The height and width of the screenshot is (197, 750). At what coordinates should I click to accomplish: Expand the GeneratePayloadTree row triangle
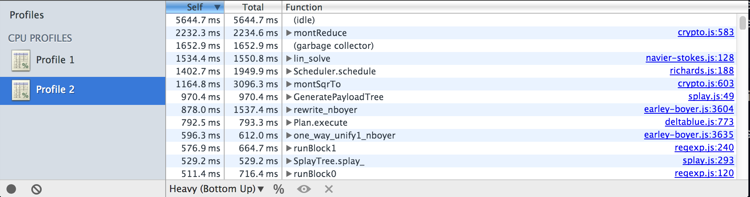click(289, 97)
